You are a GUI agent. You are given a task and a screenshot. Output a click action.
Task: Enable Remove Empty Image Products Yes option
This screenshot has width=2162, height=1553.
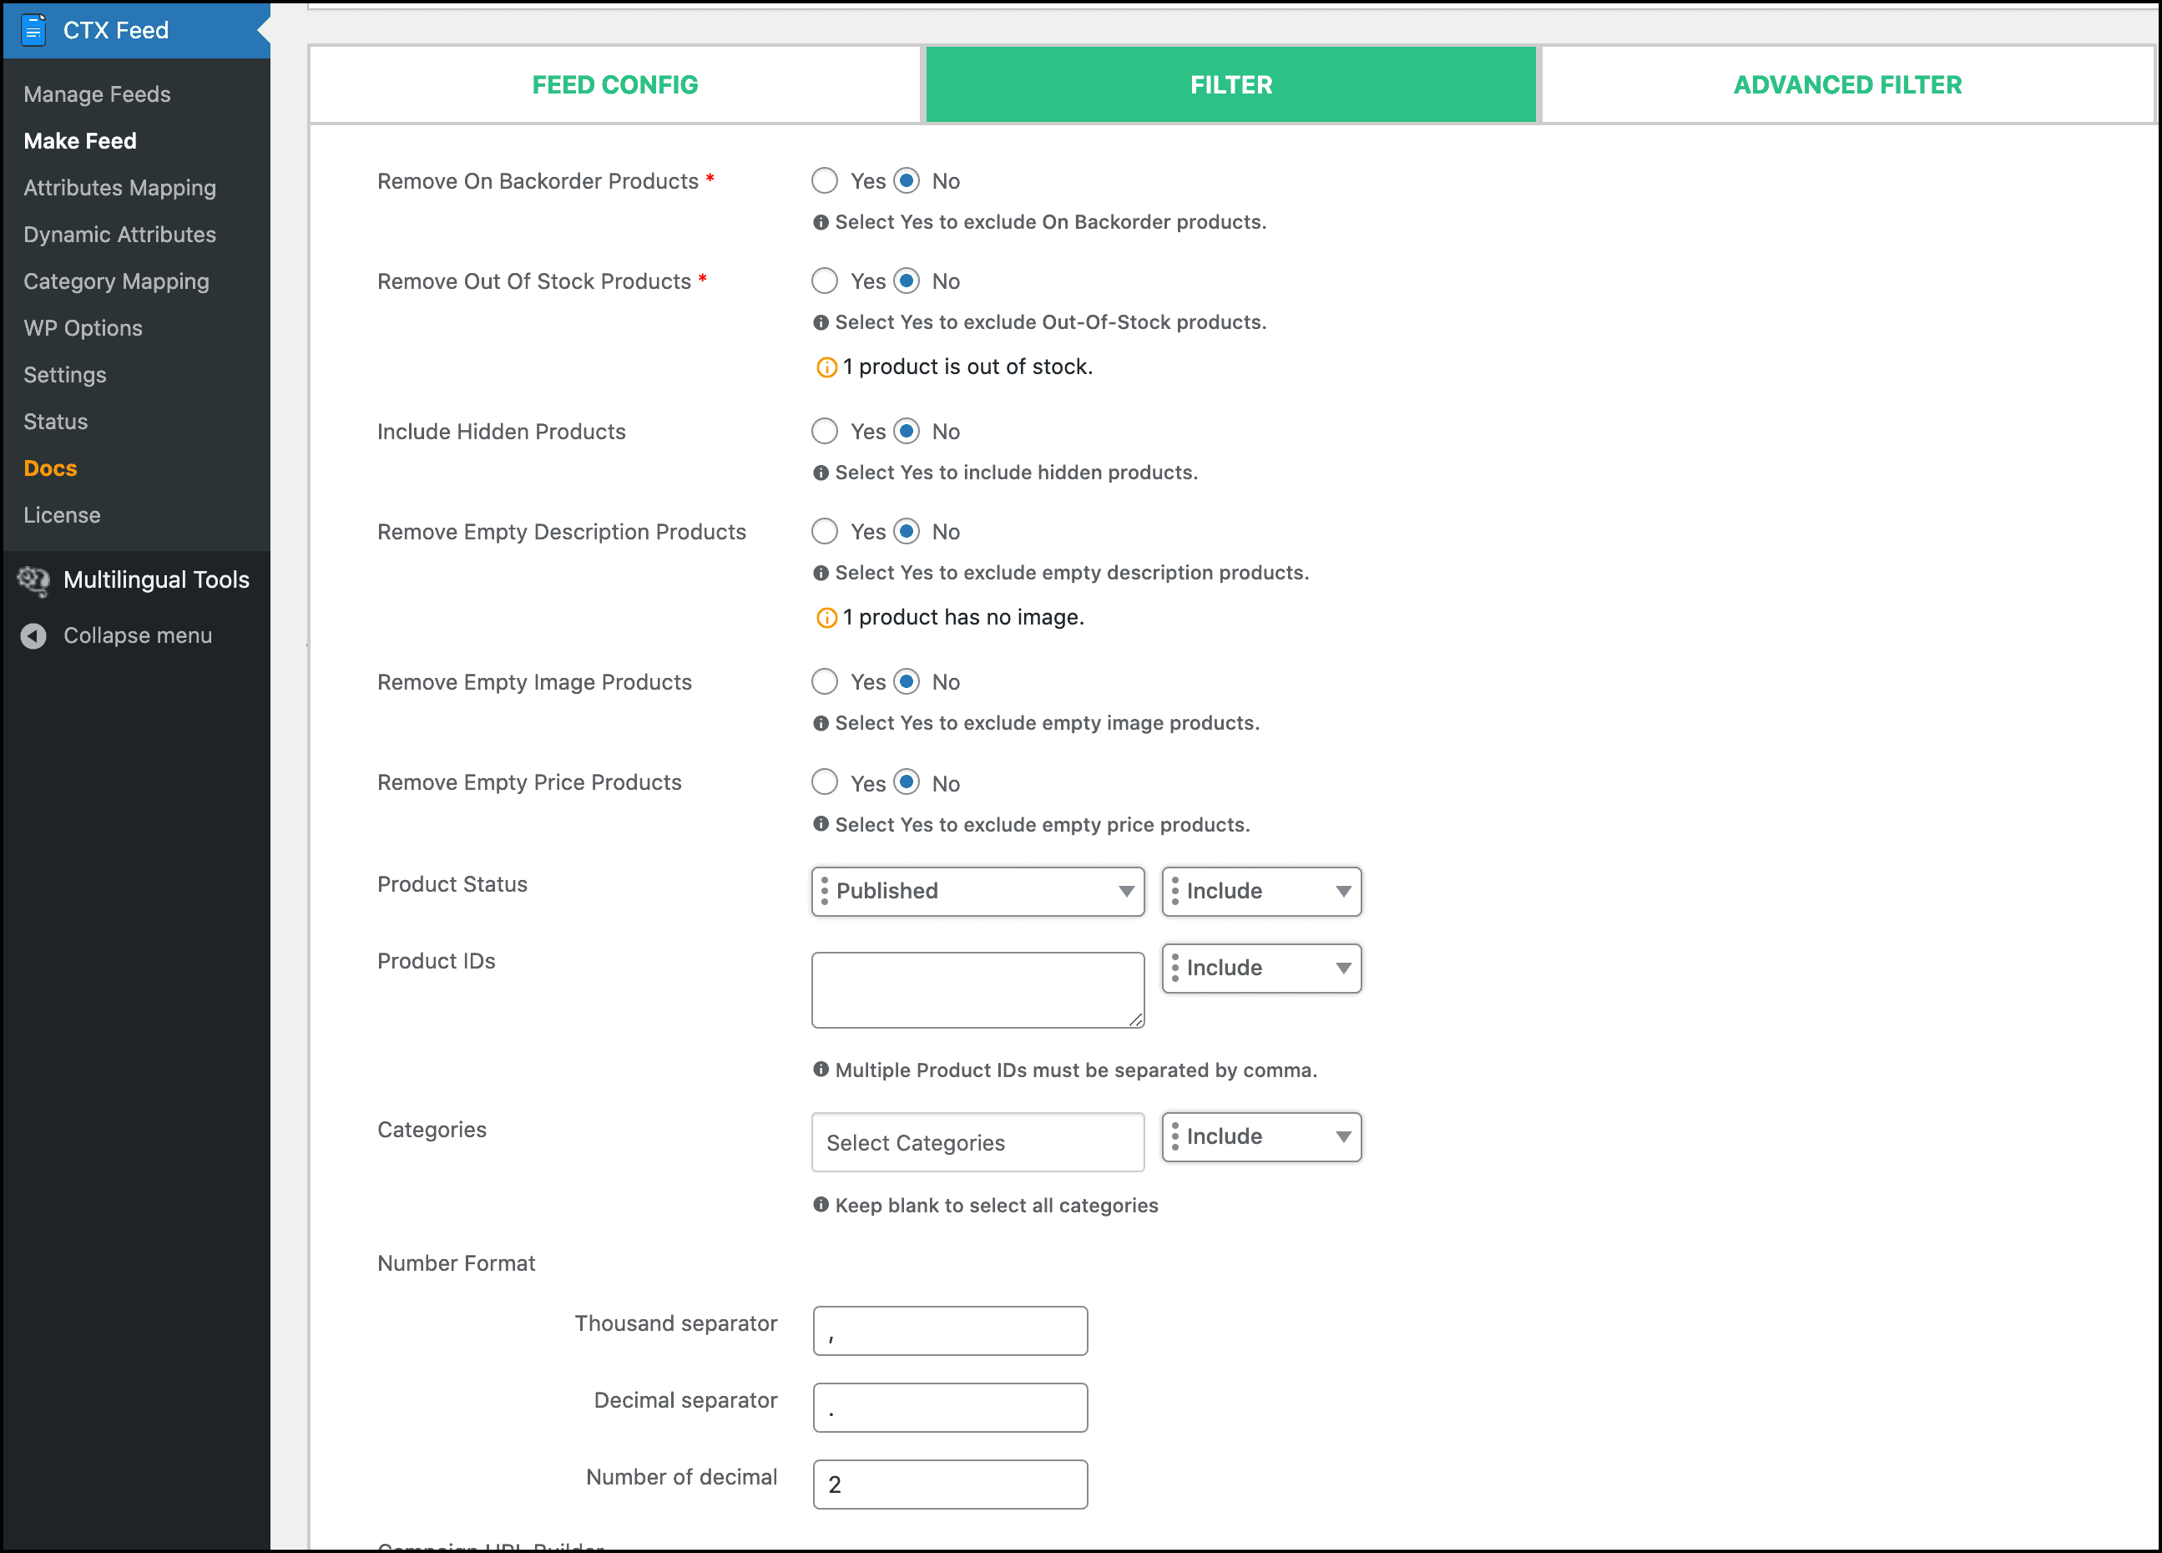[x=824, y=681]
